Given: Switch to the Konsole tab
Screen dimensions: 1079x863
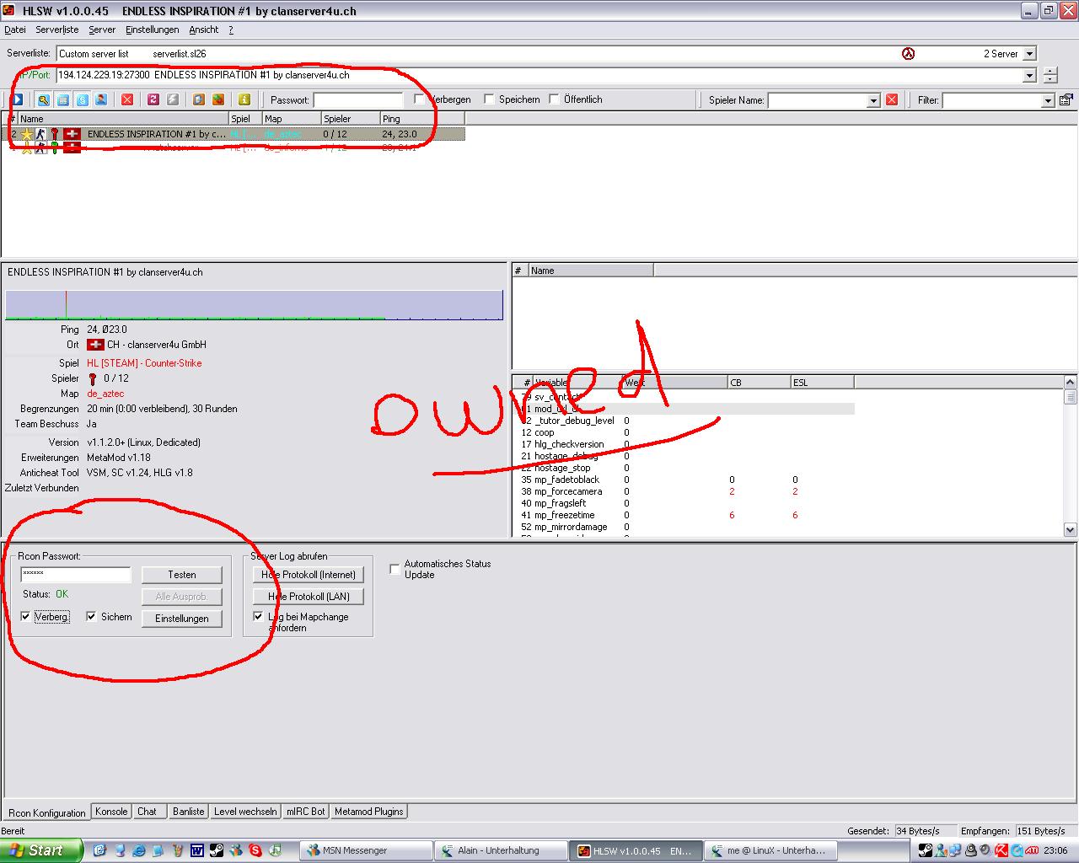Looking at the screenshot, I should (x=111, y=812).
